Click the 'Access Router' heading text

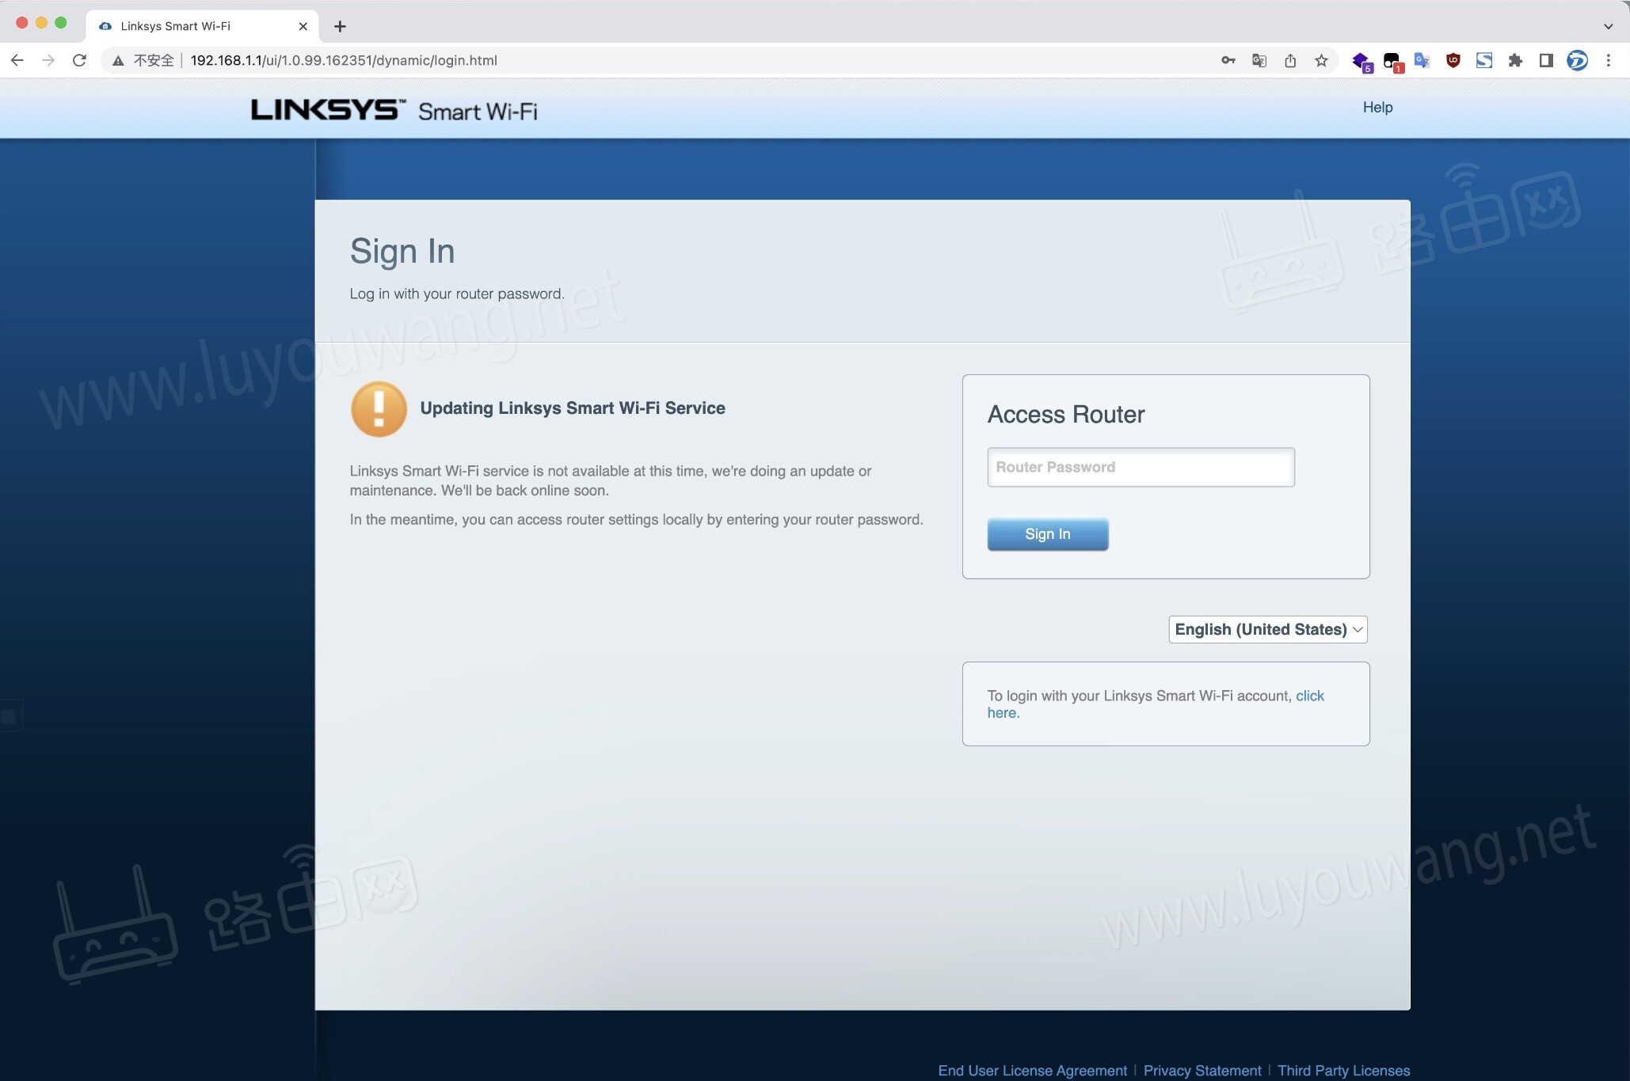(x=1065, y=414)
